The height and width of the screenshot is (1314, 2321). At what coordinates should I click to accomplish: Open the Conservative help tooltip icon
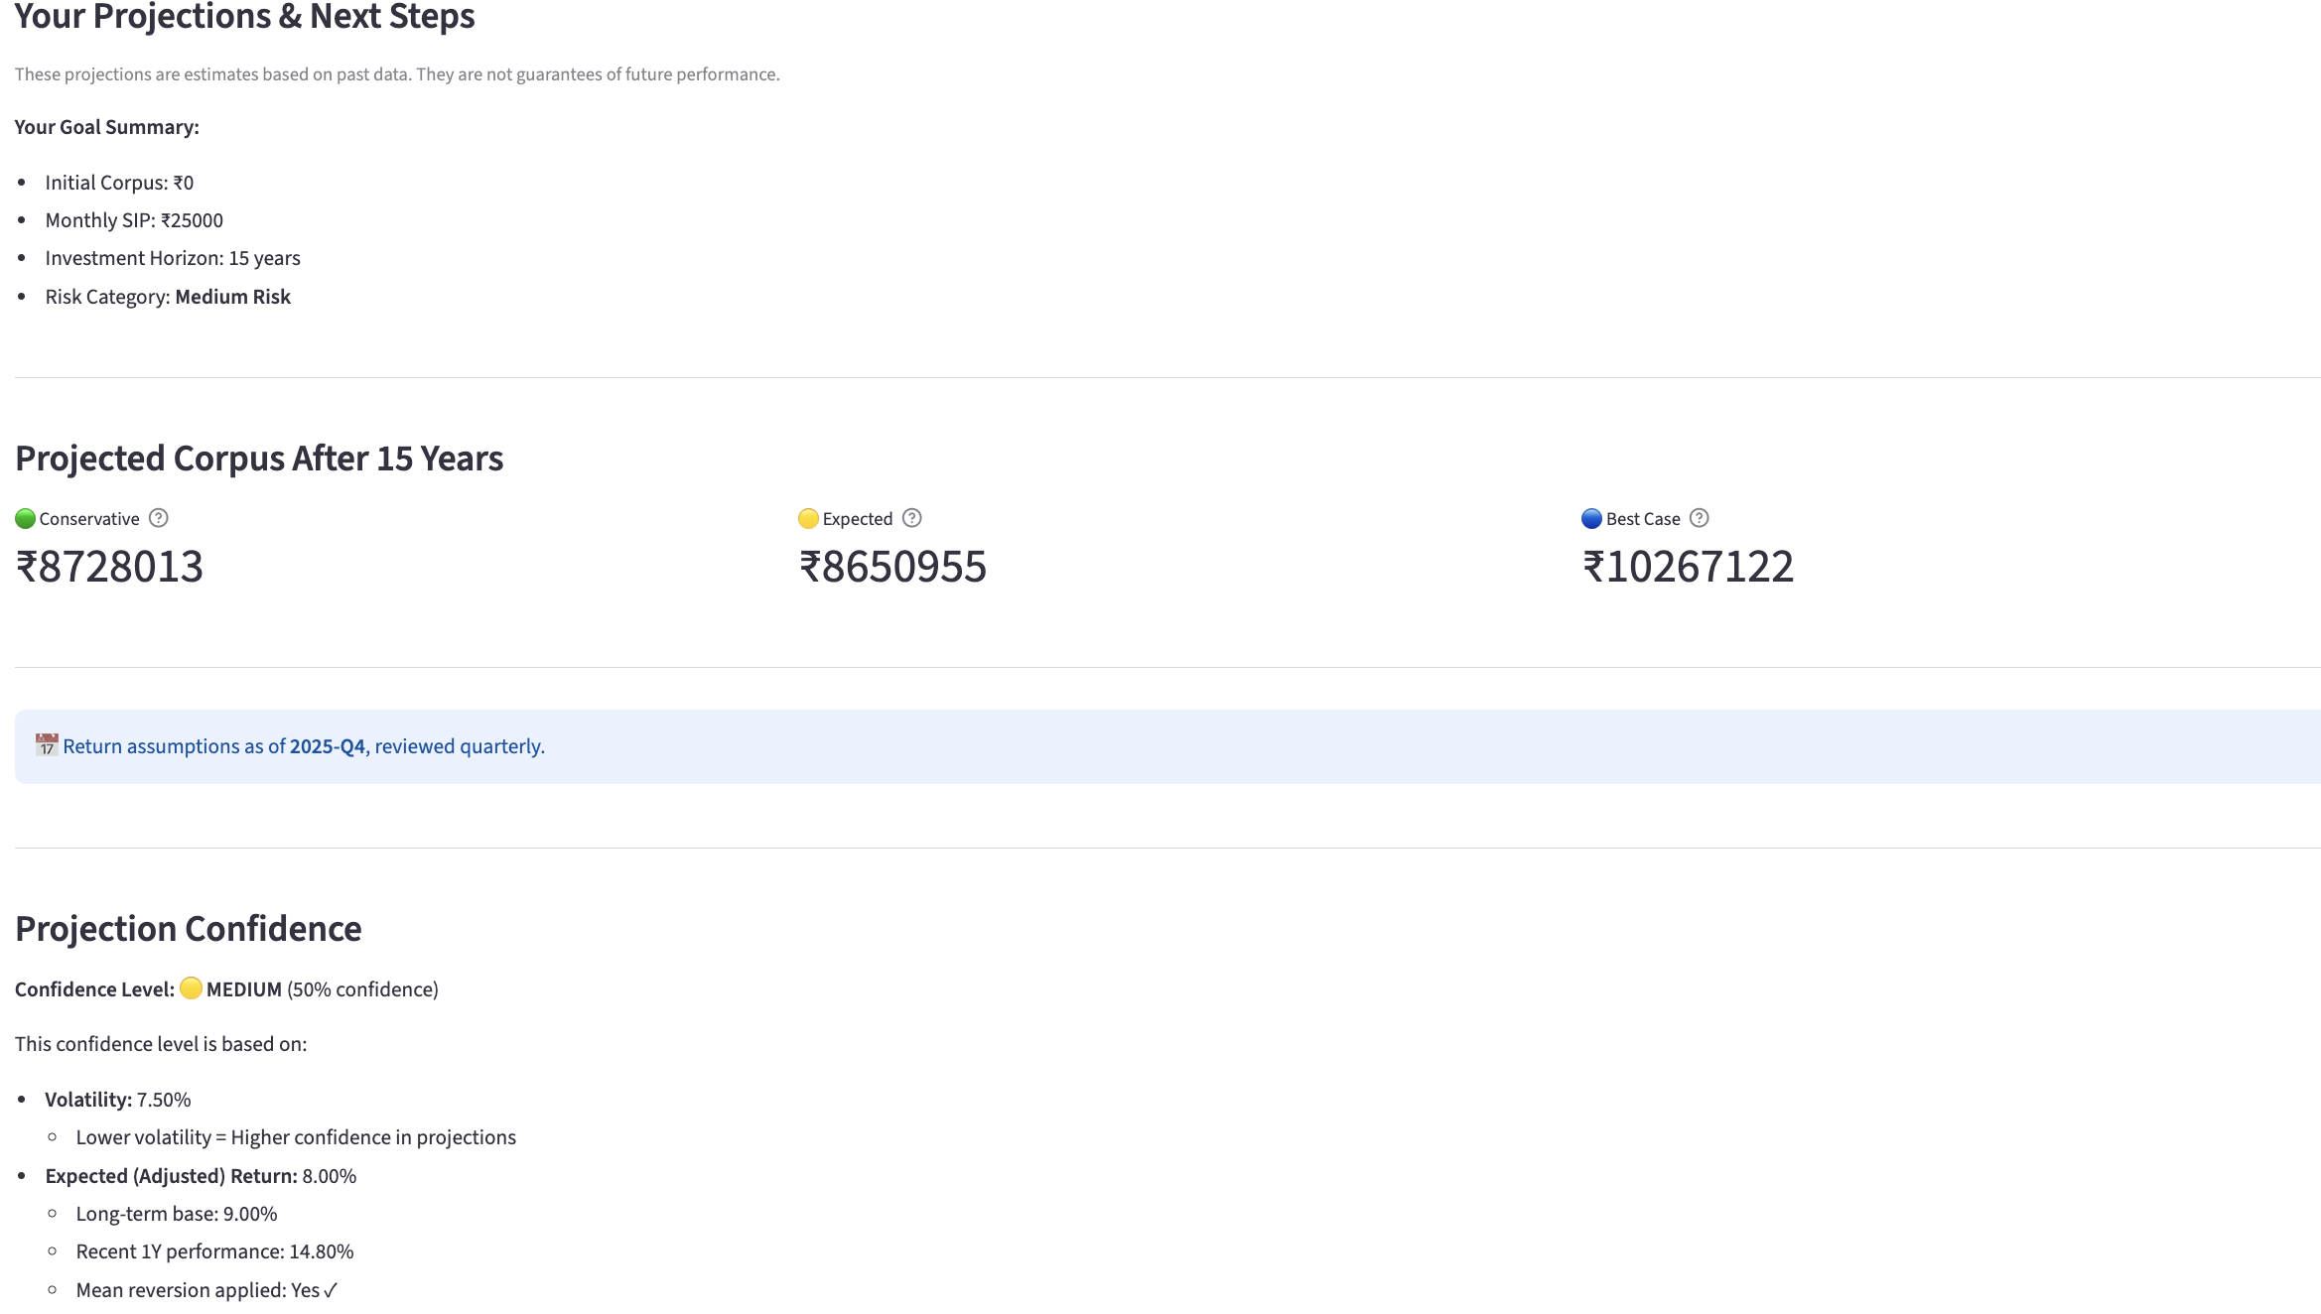[x=159, y=518]
